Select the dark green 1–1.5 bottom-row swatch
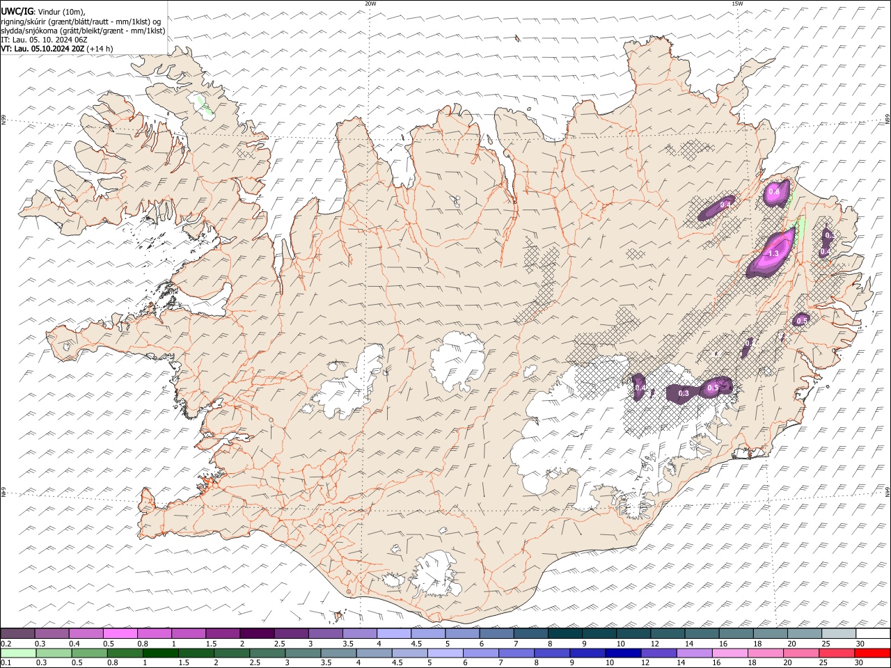The width and height of the screenshot is (891, 668). point(160,653)
